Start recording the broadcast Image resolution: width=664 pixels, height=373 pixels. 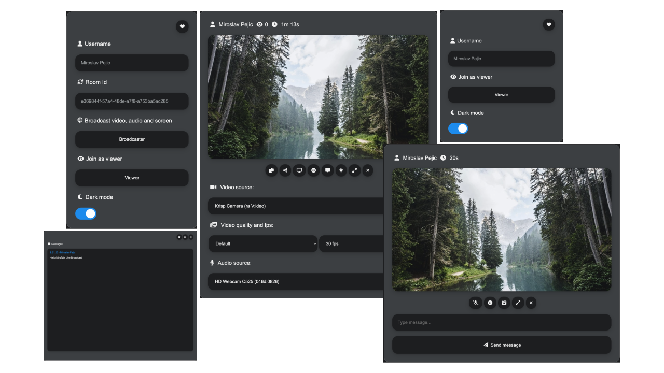pos(313,170)
